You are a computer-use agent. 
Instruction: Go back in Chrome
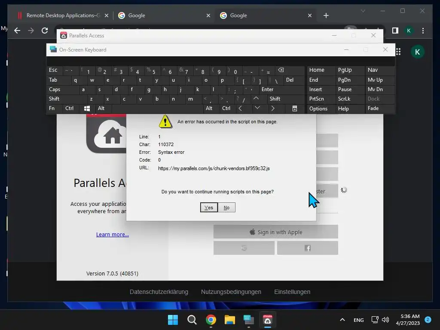(x=17, y=31)
